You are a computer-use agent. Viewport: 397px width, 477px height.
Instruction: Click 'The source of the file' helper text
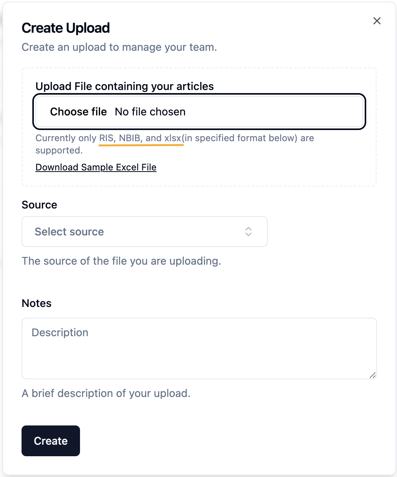[x=121, y=261]
